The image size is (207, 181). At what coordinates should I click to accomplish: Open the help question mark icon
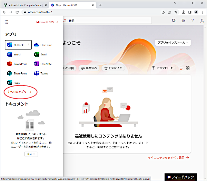click(x=193, y=20)
